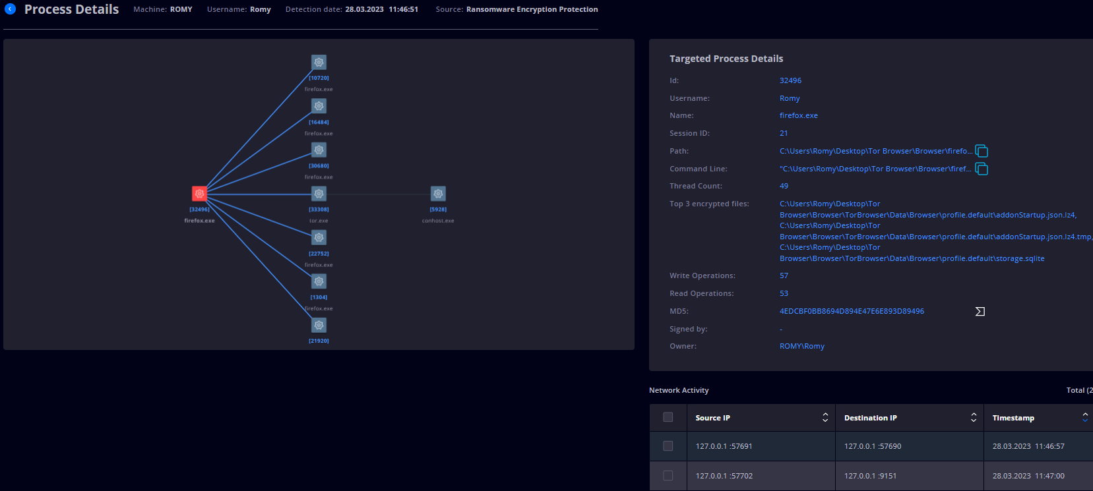Select the red firefox.exe node 32496
The width and height of the screenshot is (1093, 491).
[199, 194]
